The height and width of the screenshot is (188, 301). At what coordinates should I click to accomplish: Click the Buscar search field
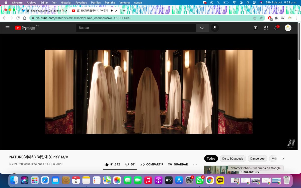[136, 28]
